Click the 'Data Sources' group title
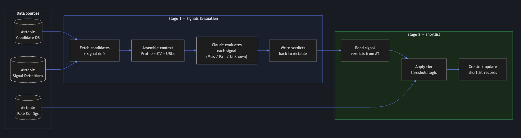 point(28,13)
